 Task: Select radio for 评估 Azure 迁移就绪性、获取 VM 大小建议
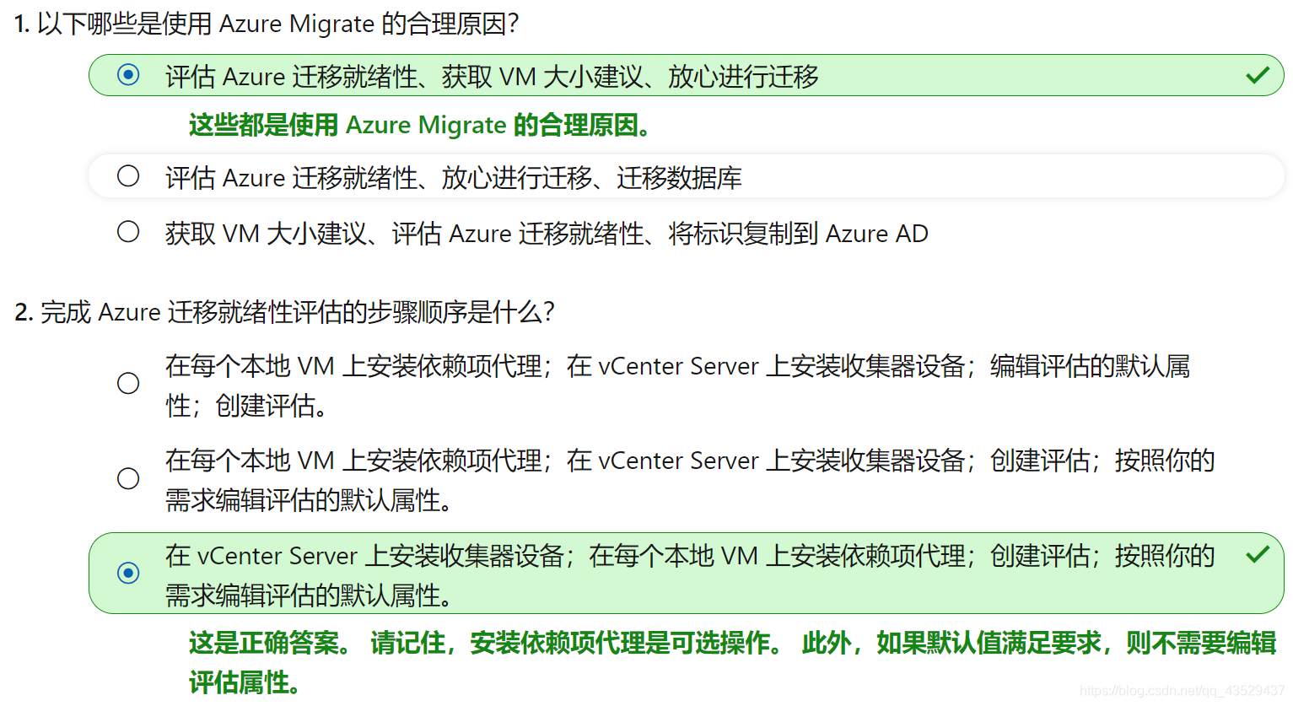point(128,75)
